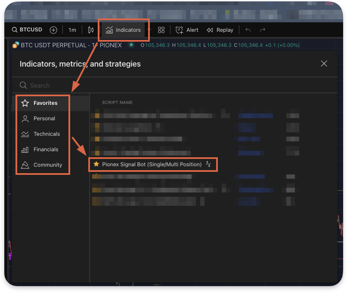Click the green market status dot

(131, 45)
